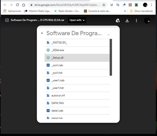Click the file list vertical scrollbar
This screenshot has width=157, height=136.
click(x=111, y=57)
